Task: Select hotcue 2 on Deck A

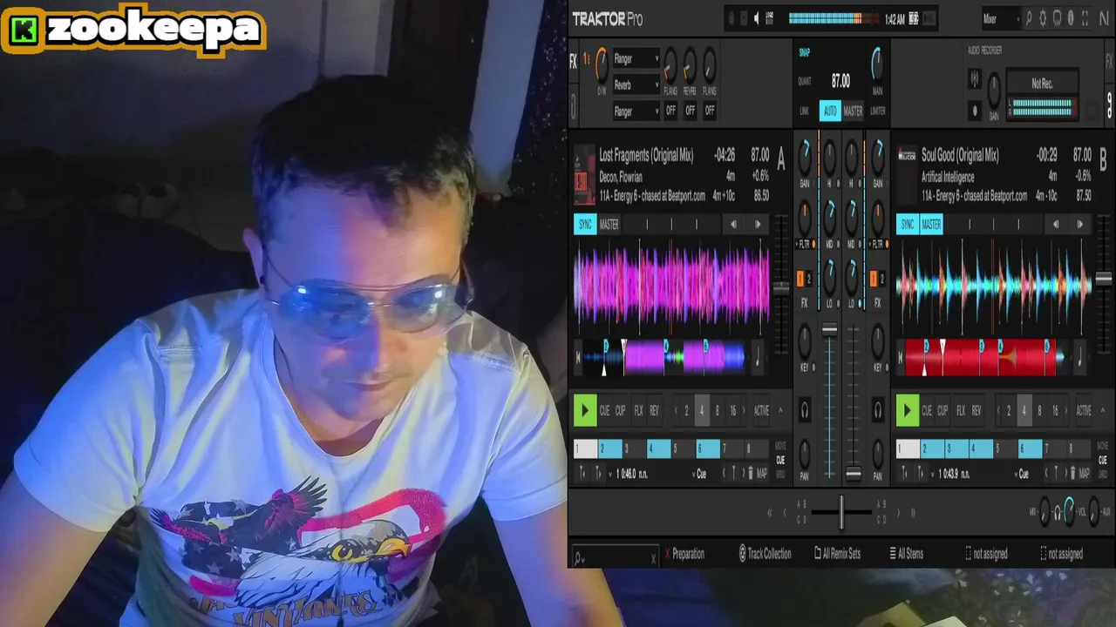Action: 610,449
